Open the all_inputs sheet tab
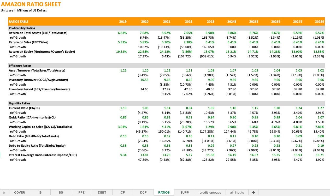The height and width of the screenshot is (196, 330). (x=237, y=193)
